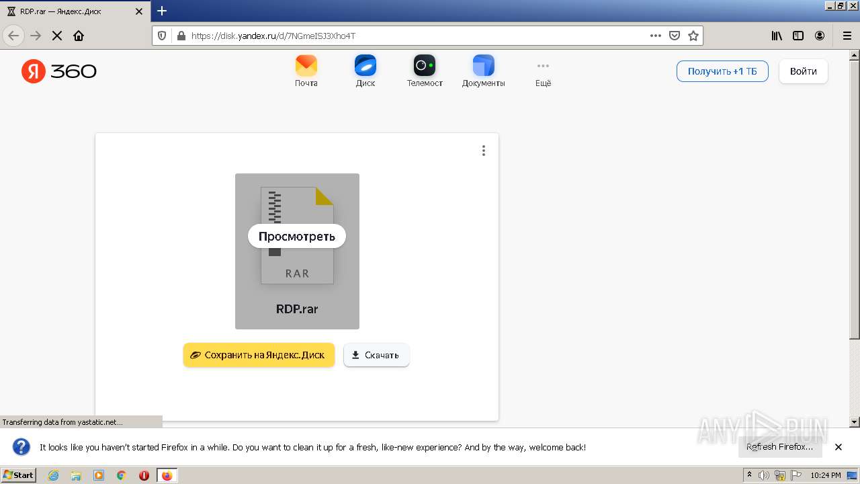Open the Firefox account icon
Screen dimensions: 860x484
(820, 36)
